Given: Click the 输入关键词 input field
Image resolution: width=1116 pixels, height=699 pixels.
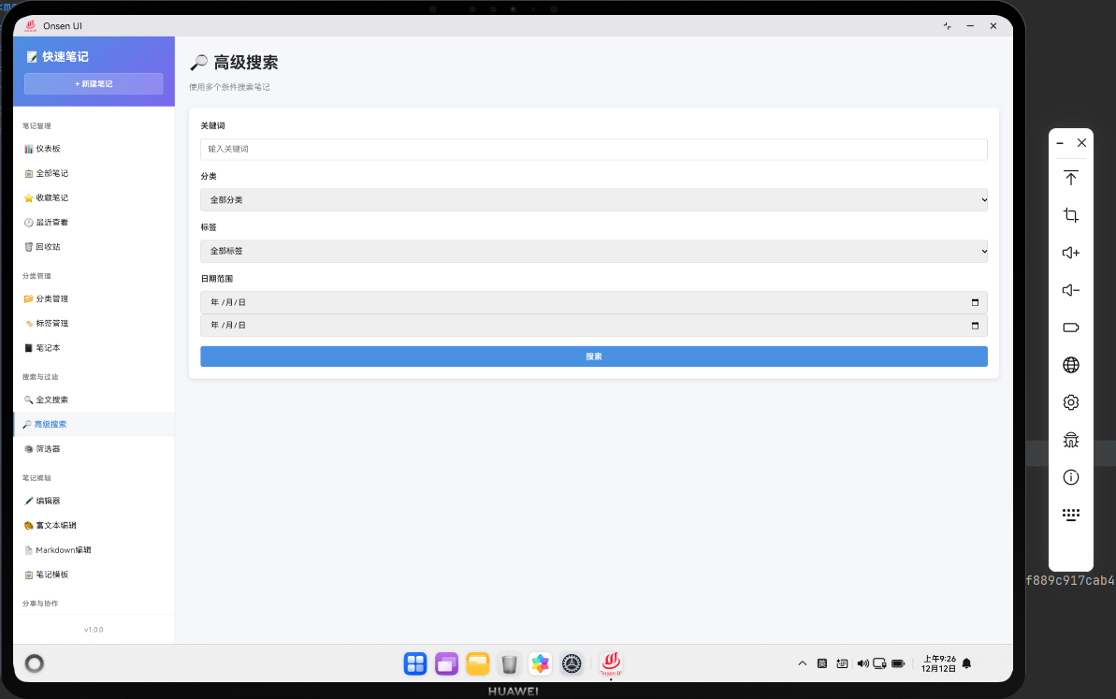Looking at the screenshot, I should [594, 150].
